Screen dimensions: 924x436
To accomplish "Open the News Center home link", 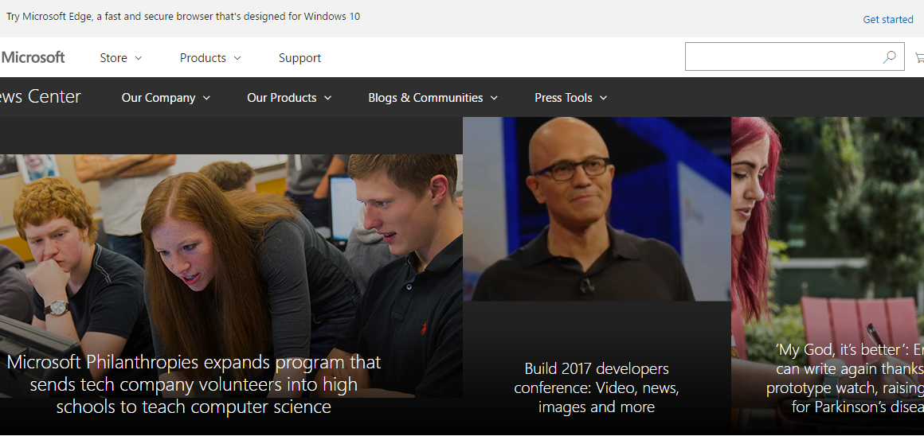I will tap(40, 96).
